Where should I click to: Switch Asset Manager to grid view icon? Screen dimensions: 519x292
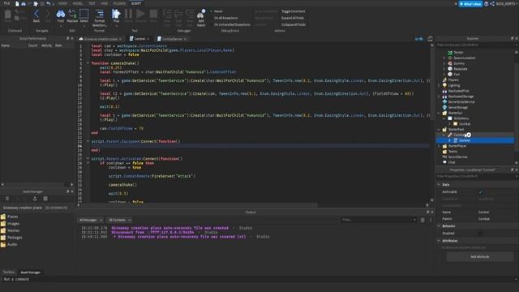click(45, 199)
